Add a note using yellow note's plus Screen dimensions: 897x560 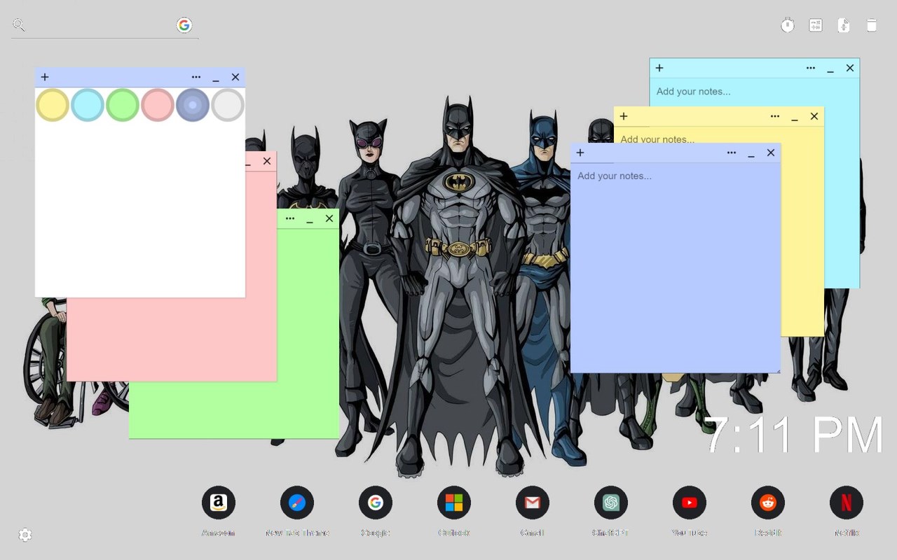click(624, 116)
